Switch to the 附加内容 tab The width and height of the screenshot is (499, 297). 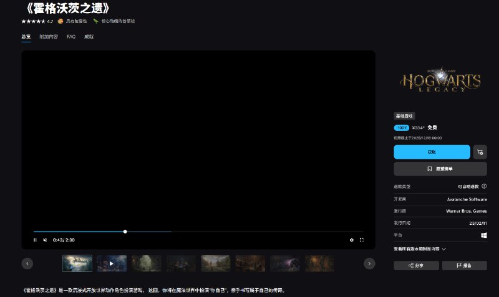pos(48,37)
